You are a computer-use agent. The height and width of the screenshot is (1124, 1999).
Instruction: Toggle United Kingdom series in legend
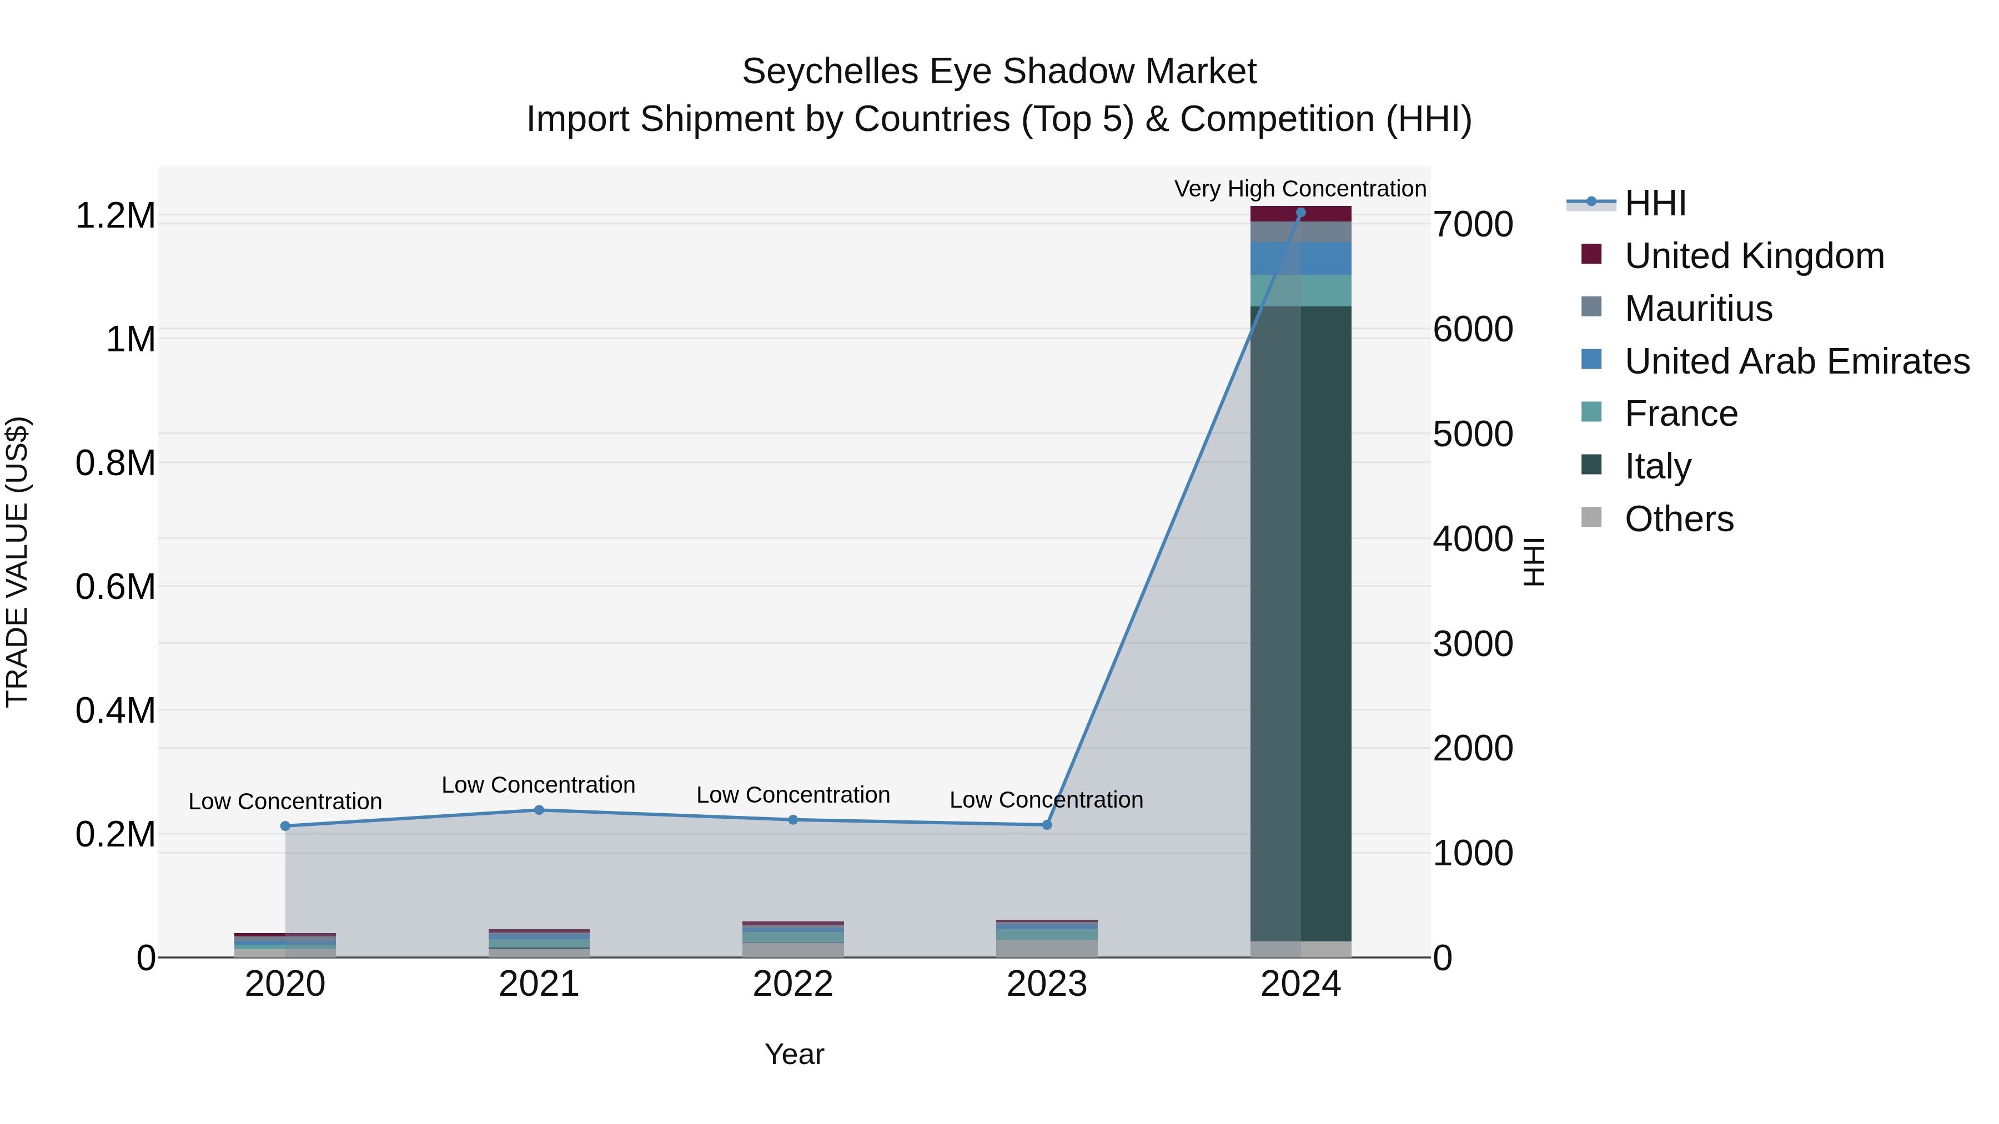[1732, 255]
